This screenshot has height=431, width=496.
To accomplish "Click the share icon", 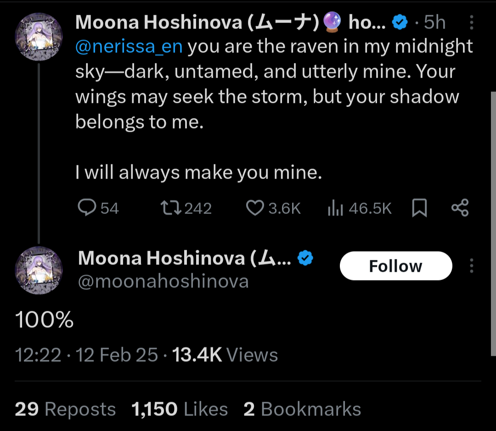I will coord(460,208).
